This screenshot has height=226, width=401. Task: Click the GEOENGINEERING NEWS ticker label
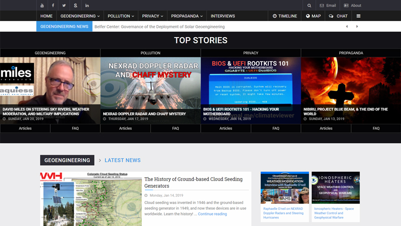click(64, 27)
